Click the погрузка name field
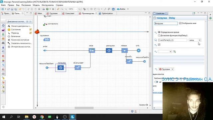Screen dimensions: 213x120 click(x=166, y=23)
